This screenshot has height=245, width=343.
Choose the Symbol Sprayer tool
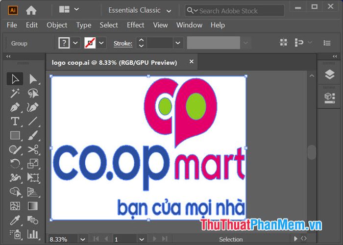15,234
